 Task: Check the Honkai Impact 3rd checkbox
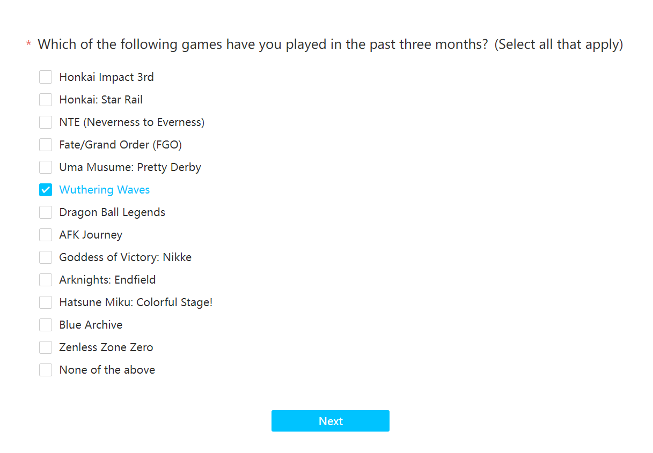pos(46,77)
